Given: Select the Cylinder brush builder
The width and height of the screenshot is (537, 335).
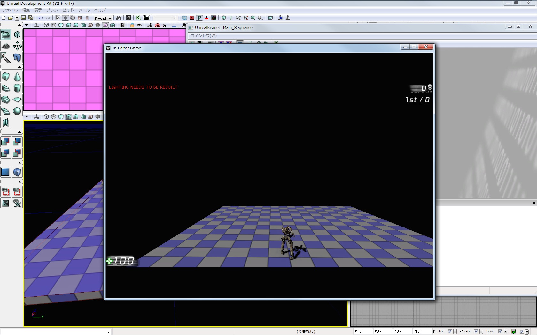Looking at the screenshot, I should [x=17, y=88].
